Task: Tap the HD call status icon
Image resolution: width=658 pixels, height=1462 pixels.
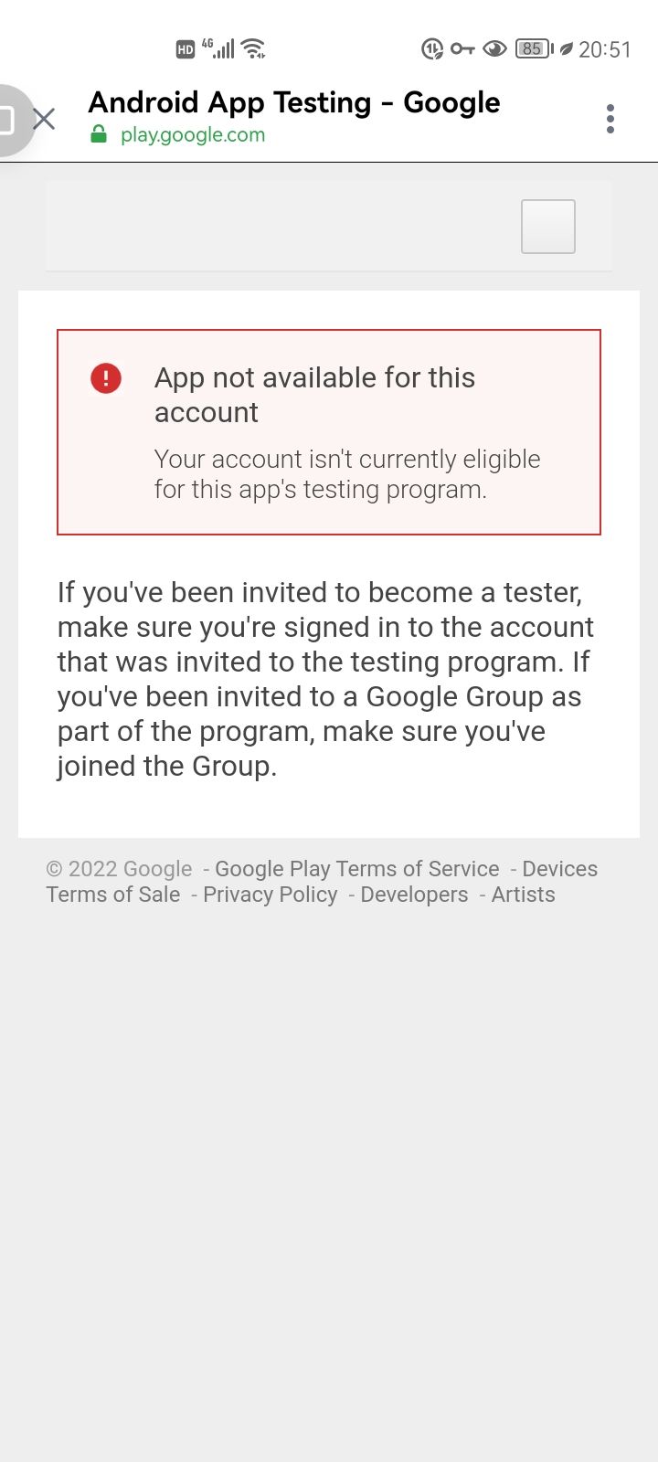Action: click(186, 49)
